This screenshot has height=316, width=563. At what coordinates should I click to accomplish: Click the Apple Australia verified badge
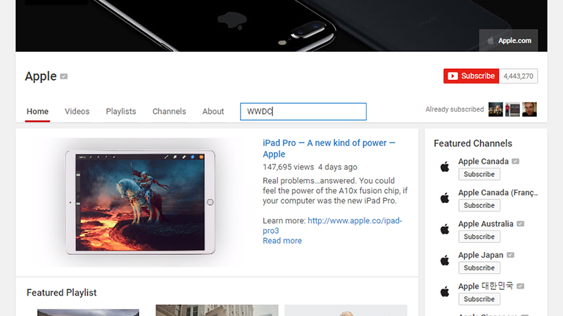tap(521, 223)
